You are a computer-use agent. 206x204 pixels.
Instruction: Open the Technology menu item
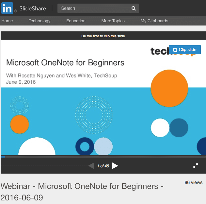coord(40,21)
